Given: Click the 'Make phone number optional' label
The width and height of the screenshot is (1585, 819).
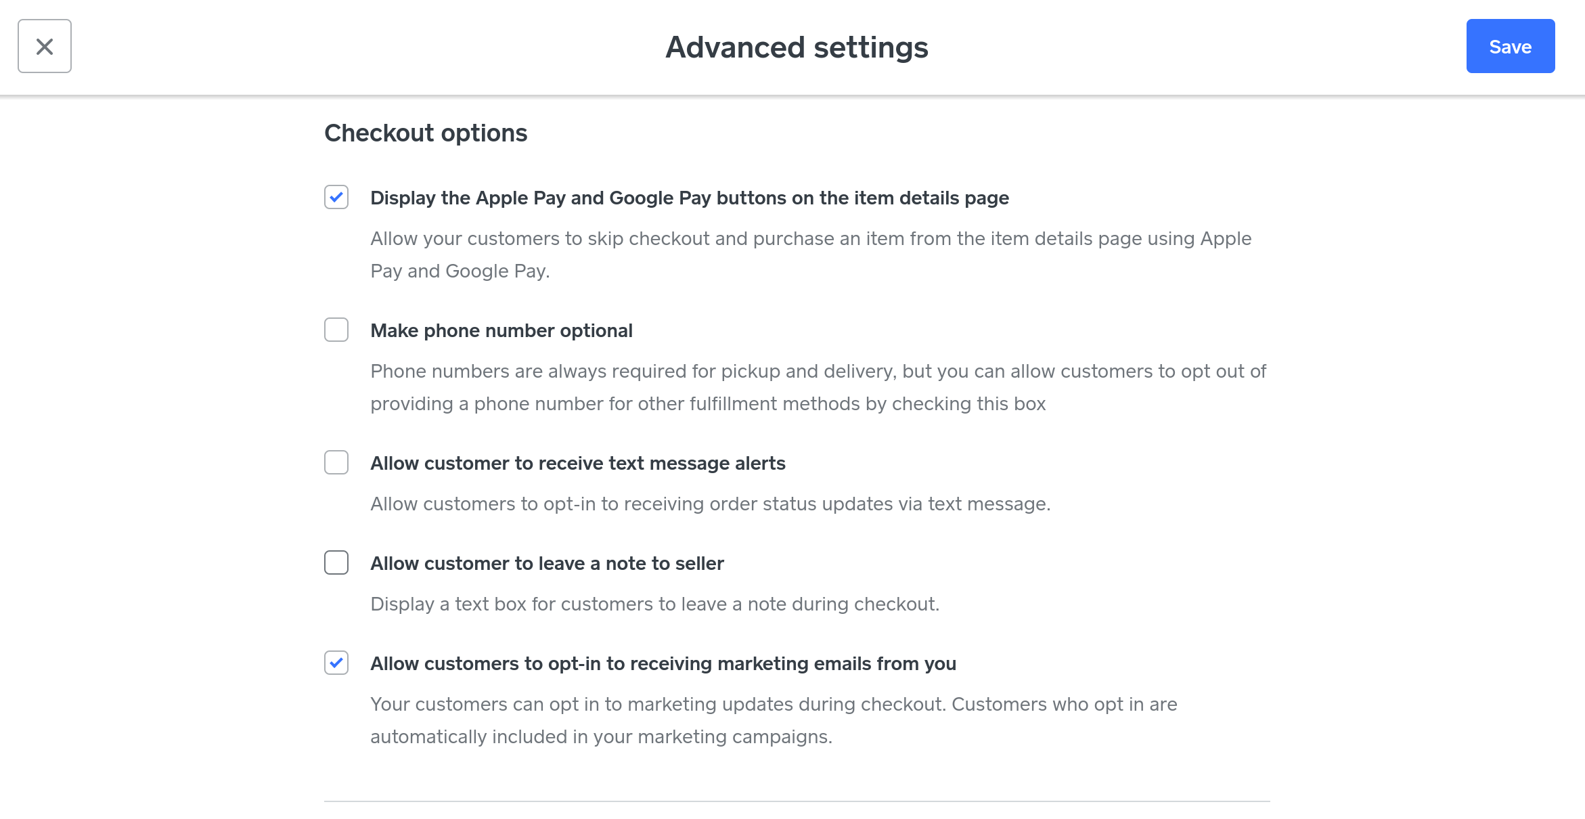Looking at the screenshot, I should pos(501,330).
